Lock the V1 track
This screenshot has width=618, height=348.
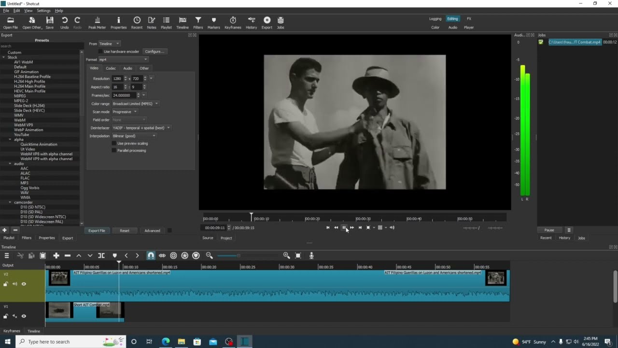pos(5,316)
